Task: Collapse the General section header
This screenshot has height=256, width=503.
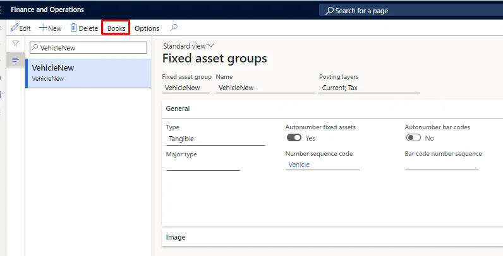Action: [x=332, y=108]
